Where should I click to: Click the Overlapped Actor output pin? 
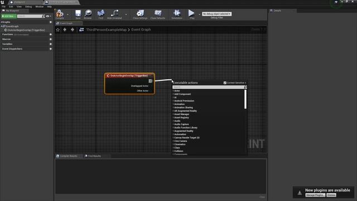pyautogui.click(x=139, y=86)
